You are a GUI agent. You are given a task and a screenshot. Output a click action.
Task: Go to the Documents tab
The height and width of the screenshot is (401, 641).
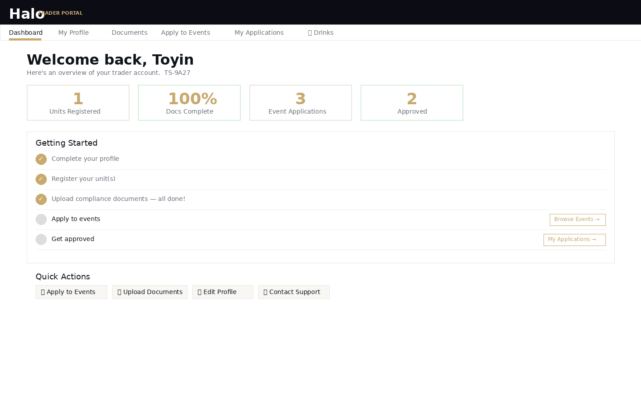click(x=129, y=33)
